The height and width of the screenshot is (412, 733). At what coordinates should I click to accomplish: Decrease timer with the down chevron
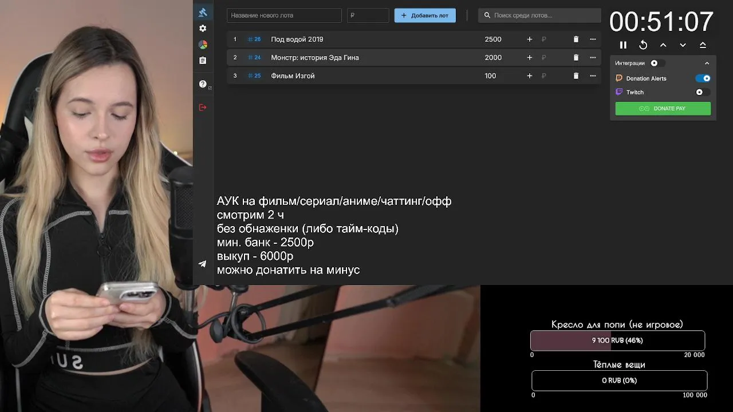click(x=683, y=45)
